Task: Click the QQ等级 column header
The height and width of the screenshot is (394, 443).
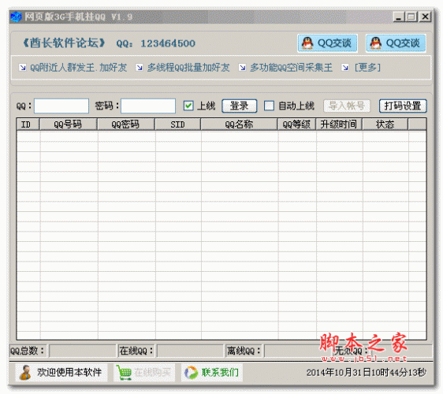Action: tap(296, 125)
